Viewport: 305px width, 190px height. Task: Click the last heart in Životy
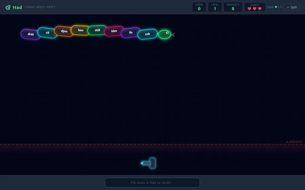click(260, 9)
